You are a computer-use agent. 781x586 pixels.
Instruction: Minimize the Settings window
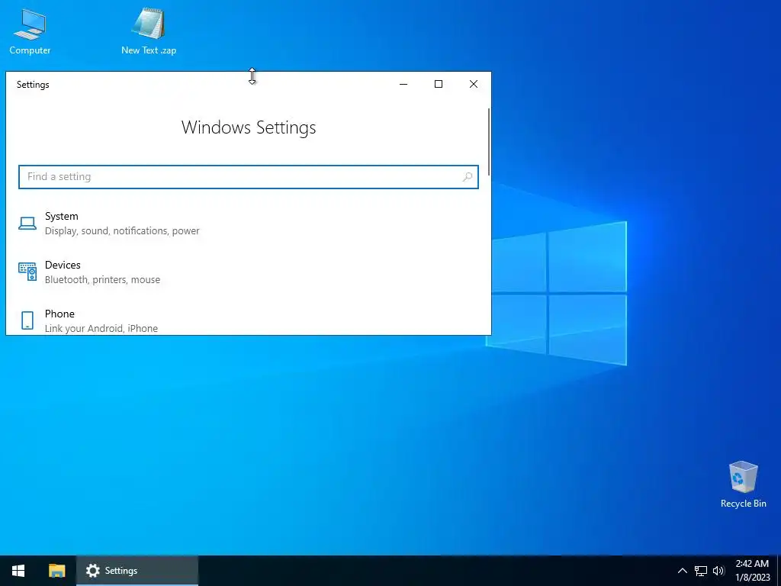click(403, 84)
